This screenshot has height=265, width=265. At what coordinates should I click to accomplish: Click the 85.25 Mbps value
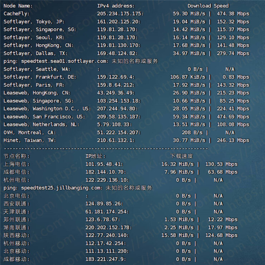click(x=235, y=101)
